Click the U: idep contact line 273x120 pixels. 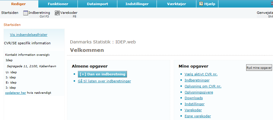11,72
